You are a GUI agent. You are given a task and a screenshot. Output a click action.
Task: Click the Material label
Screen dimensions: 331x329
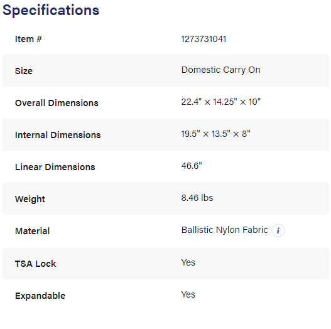[32, 231]
